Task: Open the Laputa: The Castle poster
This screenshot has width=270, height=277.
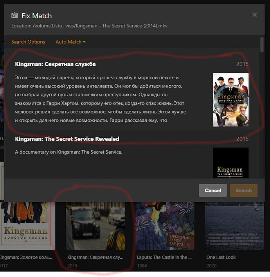Action: pyautogui.click(x=165, y=226)
